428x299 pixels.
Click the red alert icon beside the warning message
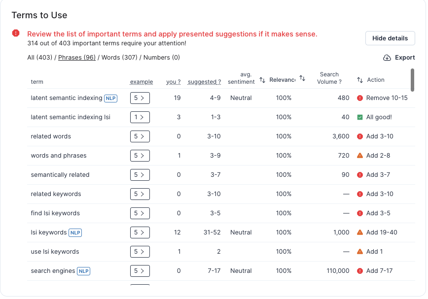[15, 34]
